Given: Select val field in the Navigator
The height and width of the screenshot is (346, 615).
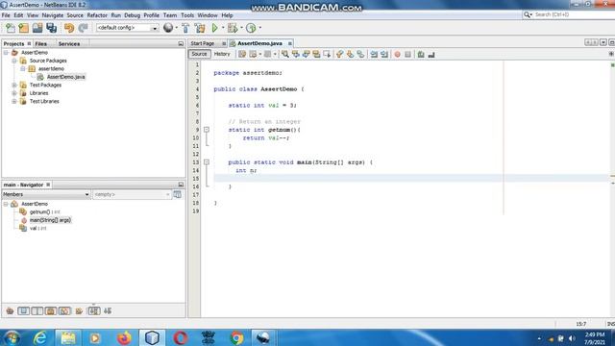Looking at the screenshot, I should [37, 229].
